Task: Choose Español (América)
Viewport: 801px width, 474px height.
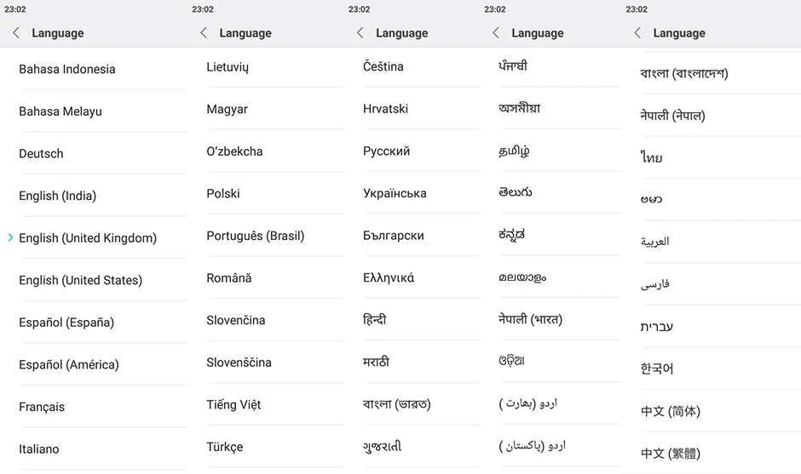Action: (x=97, y=364)
